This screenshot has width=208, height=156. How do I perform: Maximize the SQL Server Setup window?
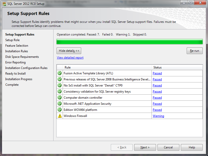191,3
